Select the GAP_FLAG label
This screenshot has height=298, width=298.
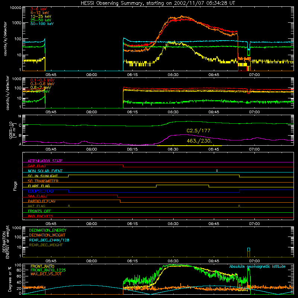[x=37, y=166]
